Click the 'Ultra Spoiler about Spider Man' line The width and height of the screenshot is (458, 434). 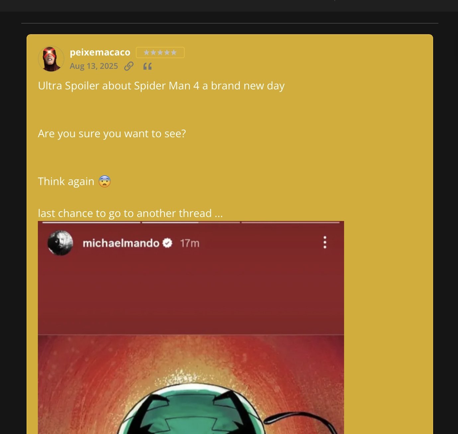(161, 86)
